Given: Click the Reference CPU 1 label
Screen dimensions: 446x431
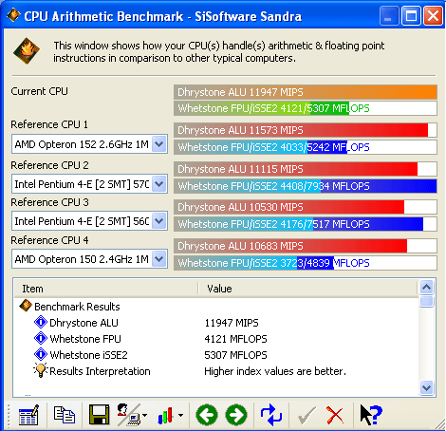Looking at the screenshot, I should coord(49,124).
